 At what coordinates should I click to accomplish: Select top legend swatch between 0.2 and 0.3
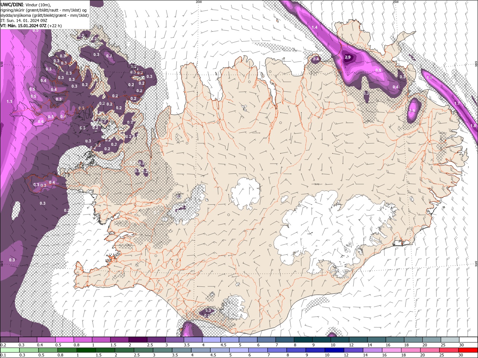9,340
